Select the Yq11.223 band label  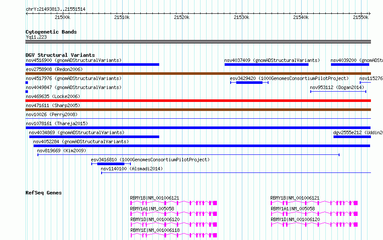pyautogui.click(x=36, y=37)
